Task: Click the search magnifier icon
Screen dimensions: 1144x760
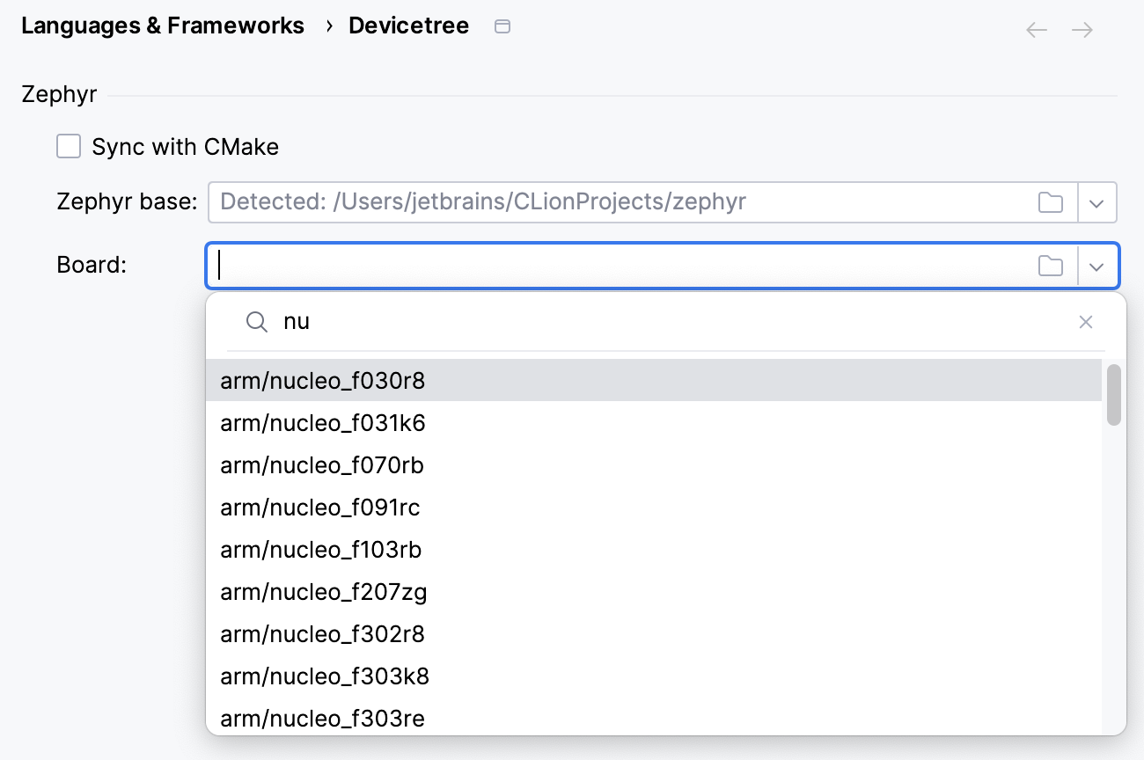Action: pos(256,322)
